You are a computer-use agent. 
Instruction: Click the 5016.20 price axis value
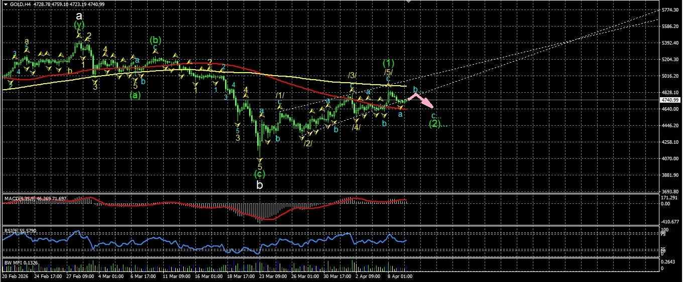[670, 76]
